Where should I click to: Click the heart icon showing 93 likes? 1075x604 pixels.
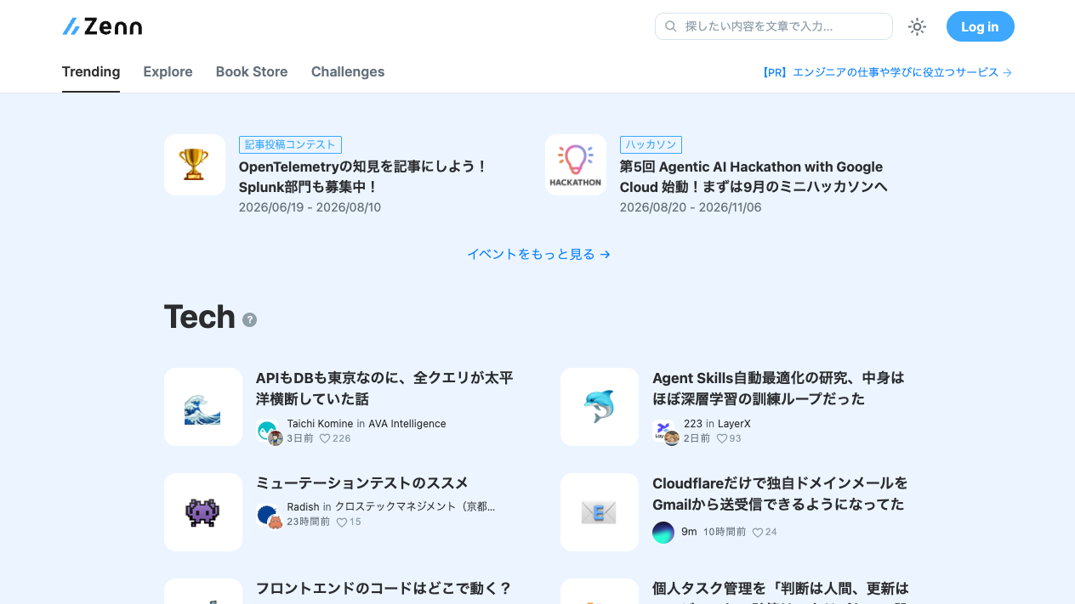coord(721,438)
